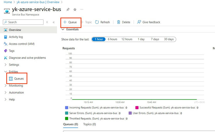Click the Diagnose and solve problems icon
The width and height of the screenshot is (215, 132).
click(x=6, y=58)
